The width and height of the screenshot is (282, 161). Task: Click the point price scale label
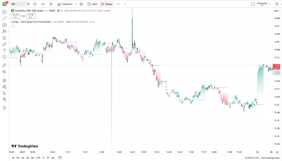point(276,11)
